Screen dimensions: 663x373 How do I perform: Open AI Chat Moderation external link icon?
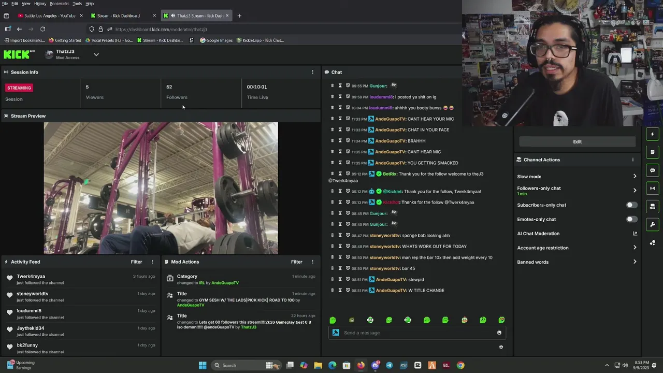click(635, 234)
